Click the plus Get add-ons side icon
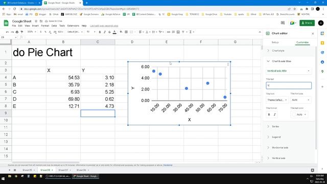Viewport: 327px width, 184px height. click(322, 86)
